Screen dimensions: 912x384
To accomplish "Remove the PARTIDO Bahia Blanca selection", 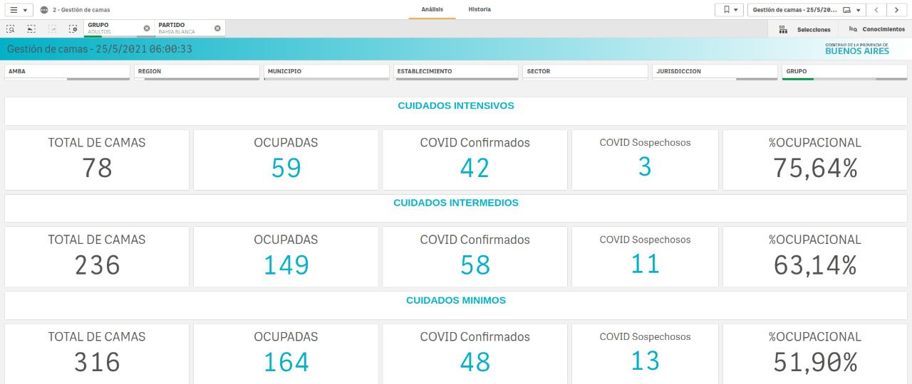I will (217, 28).
